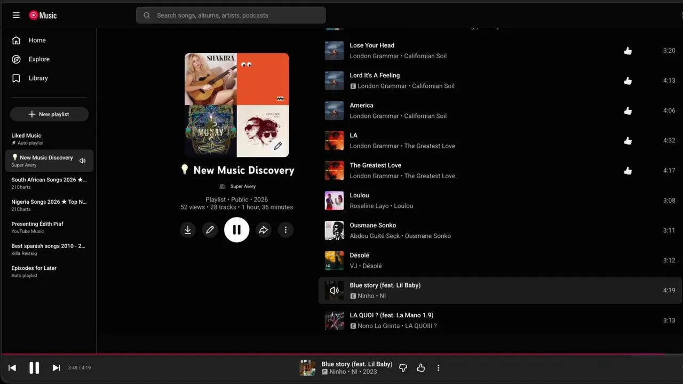This screenshot has height=384, width=683.
Task: Skip to previous track
Action: [12, 368]
